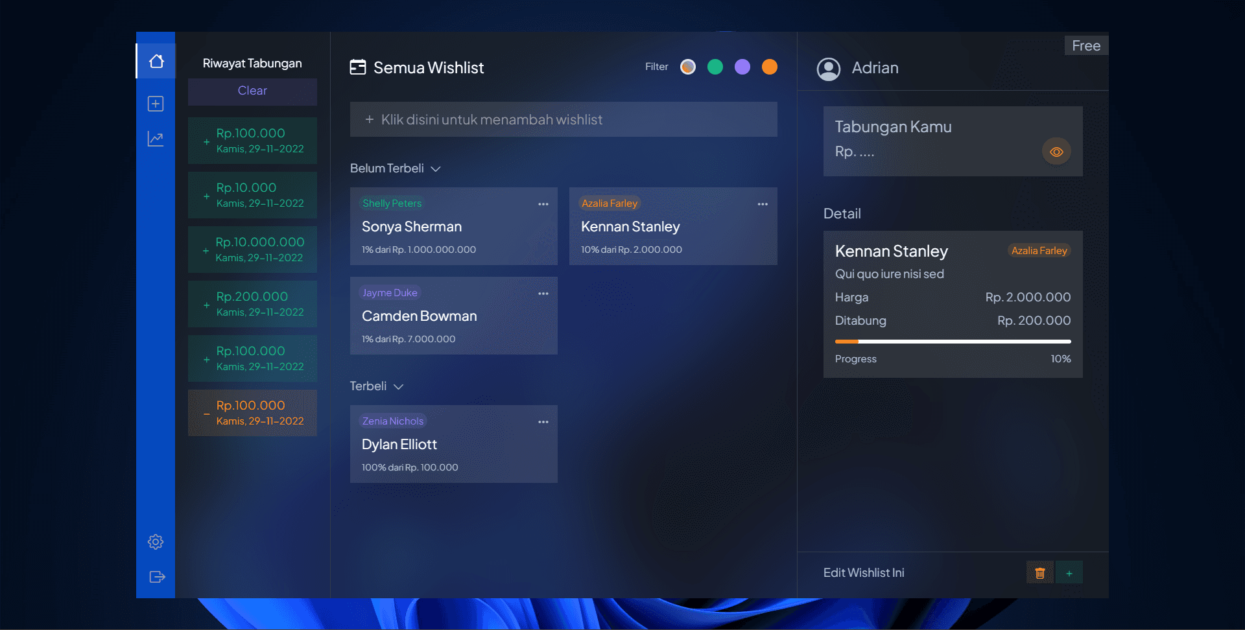This screenshot has height=630, width=1245.
Task: Click Adrian's profile avatar icon
Action: (x=829, y=69)
